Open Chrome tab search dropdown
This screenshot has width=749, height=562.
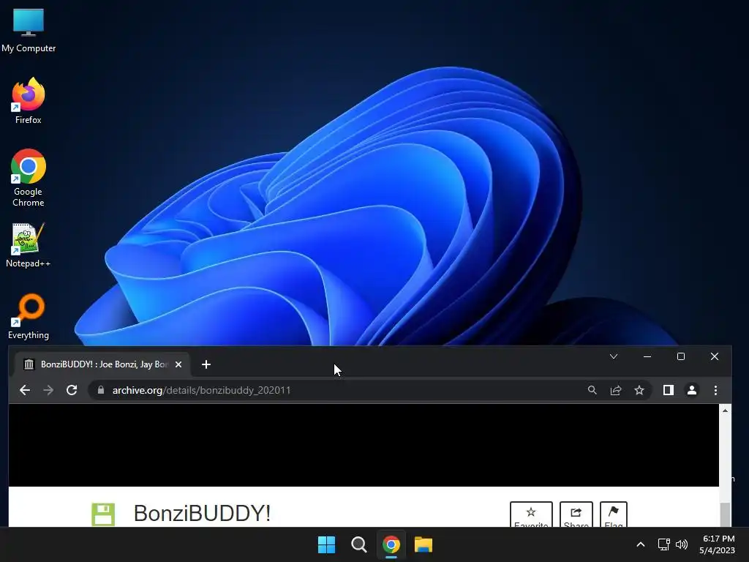click(x=614, y=356)
